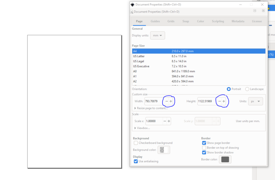Image resolution: width=275 pixels, height=180 pixels.
Task: Increment the page Width value
Action: tap(171, 101)
